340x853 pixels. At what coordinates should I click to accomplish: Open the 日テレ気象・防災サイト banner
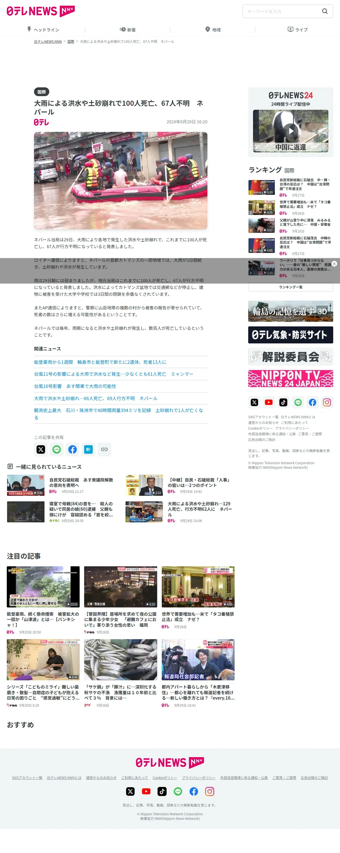tap(291, 334)
